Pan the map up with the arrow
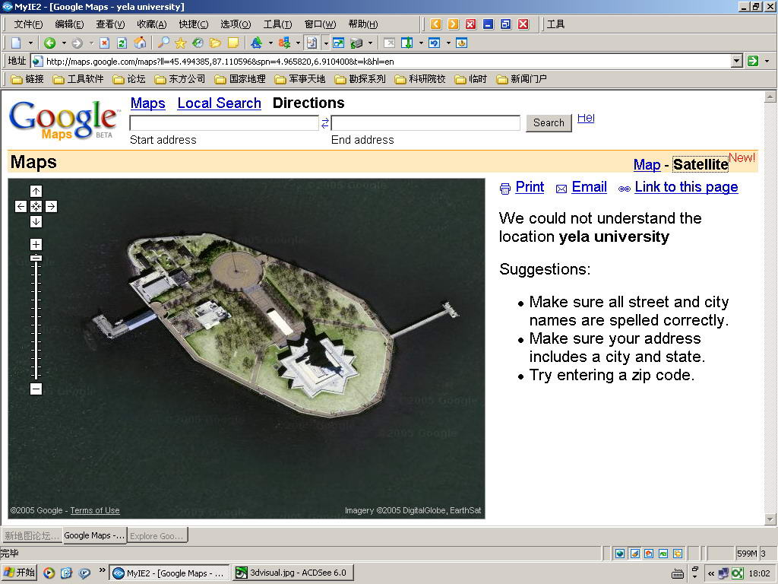The width and height of the screenshot is (778, 584). (36, 192)
